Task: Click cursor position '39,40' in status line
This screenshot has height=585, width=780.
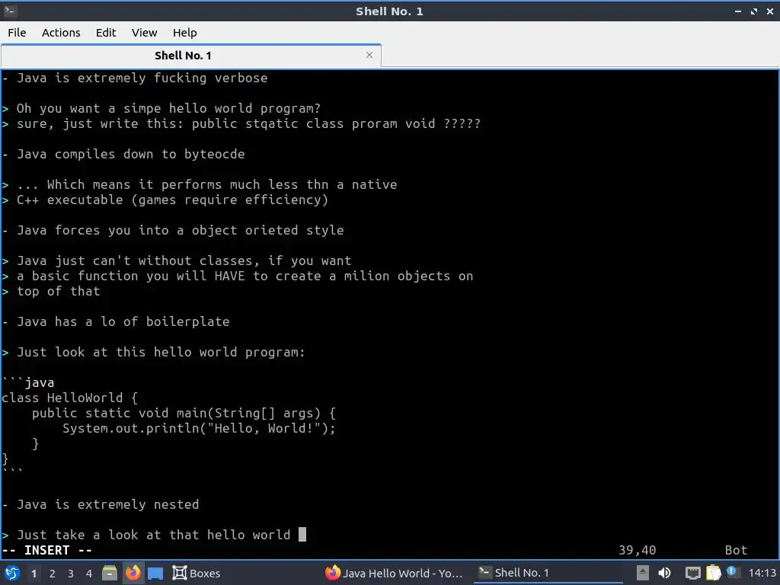Action: click(638, 550)
